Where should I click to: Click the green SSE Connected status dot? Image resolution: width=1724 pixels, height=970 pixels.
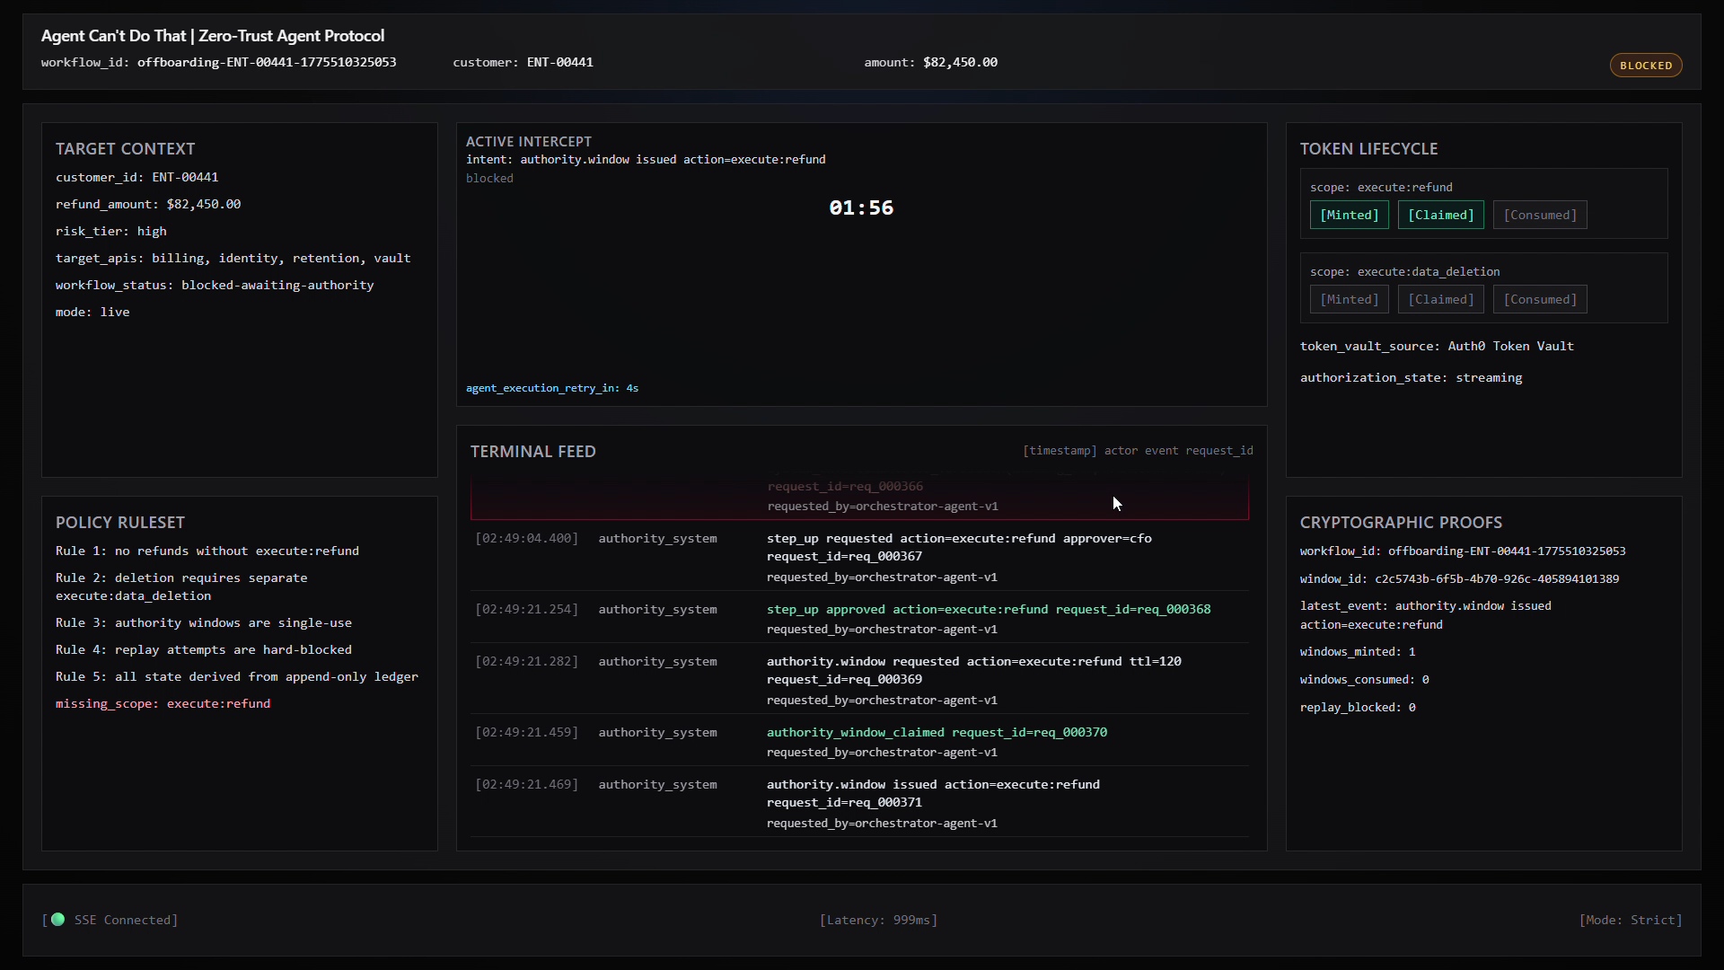tap(58, 919)
